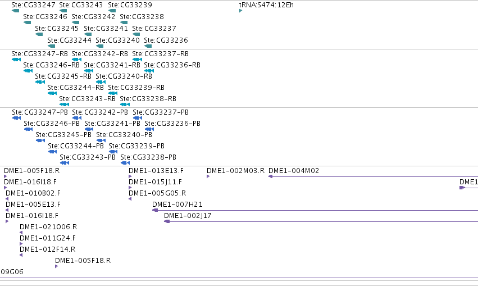The width and height of the screenshot is (478, 286).
Task: Pick the Ste:CG33237 gene label
Action: click(x=154, y=29)
